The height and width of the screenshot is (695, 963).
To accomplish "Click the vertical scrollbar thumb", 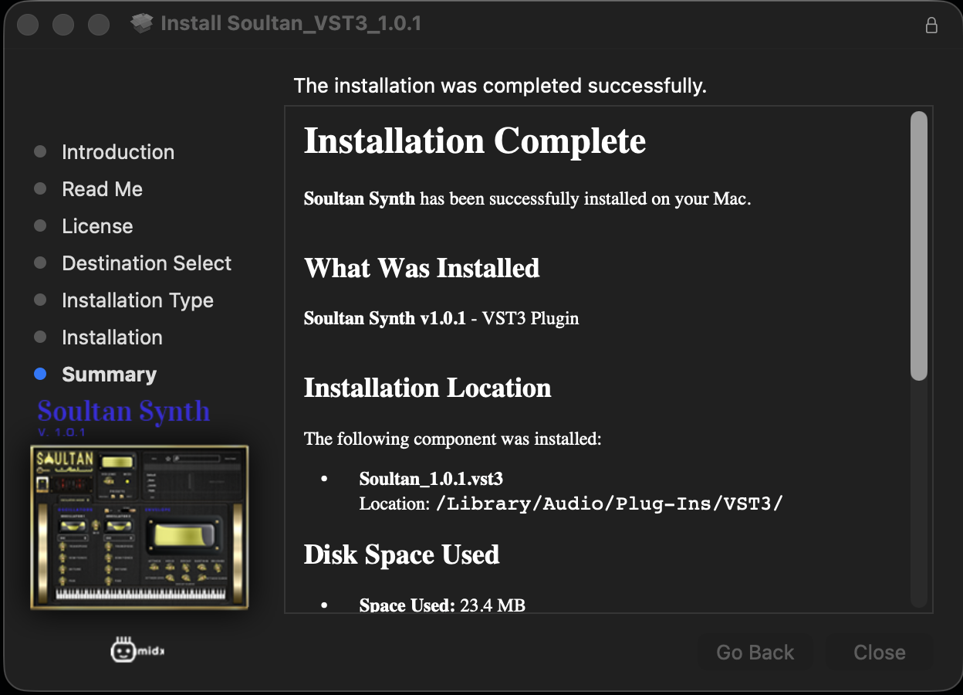I will (918, 246).
